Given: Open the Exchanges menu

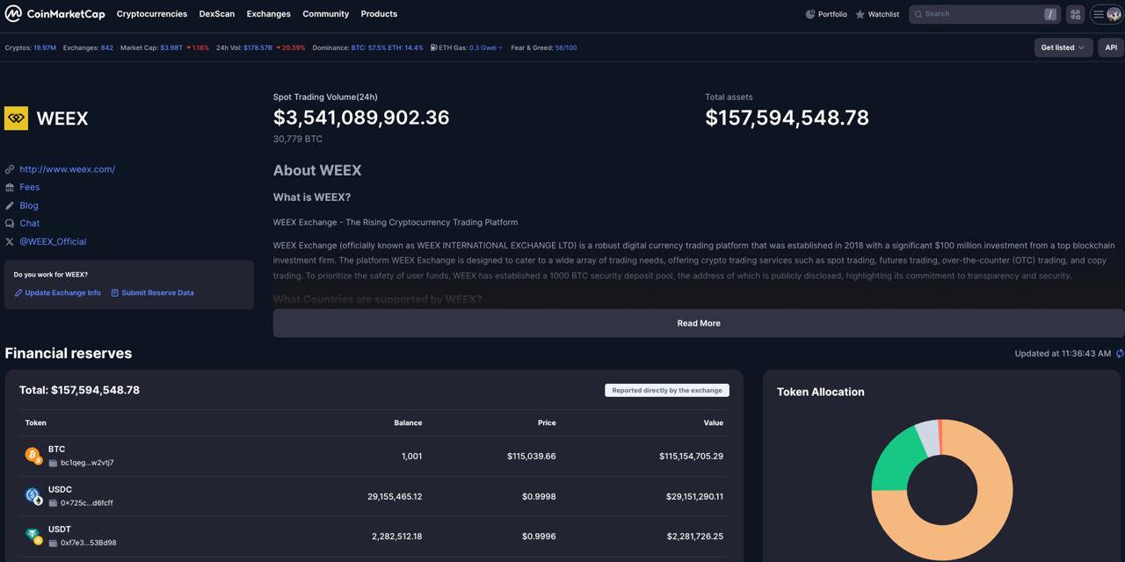Looking at the screenshot, I should point(268,14).
